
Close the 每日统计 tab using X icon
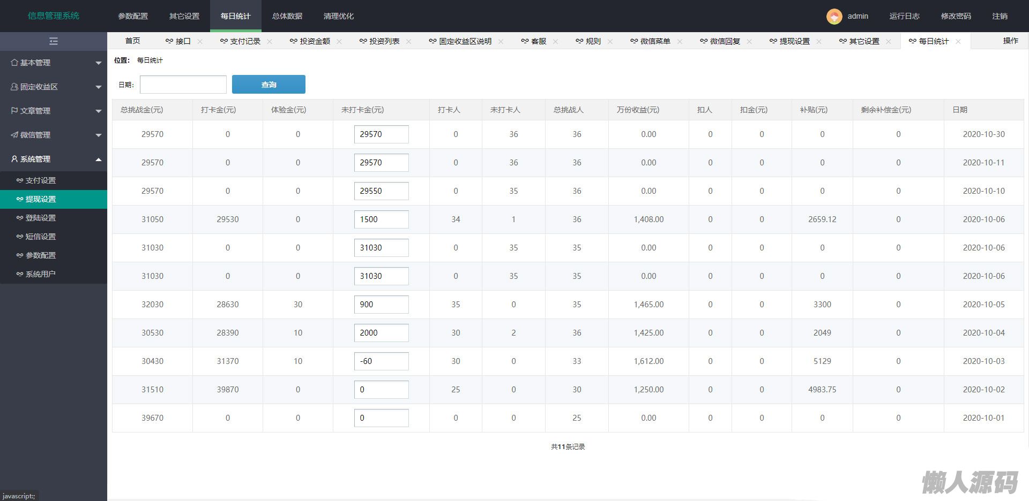(958, 42)
